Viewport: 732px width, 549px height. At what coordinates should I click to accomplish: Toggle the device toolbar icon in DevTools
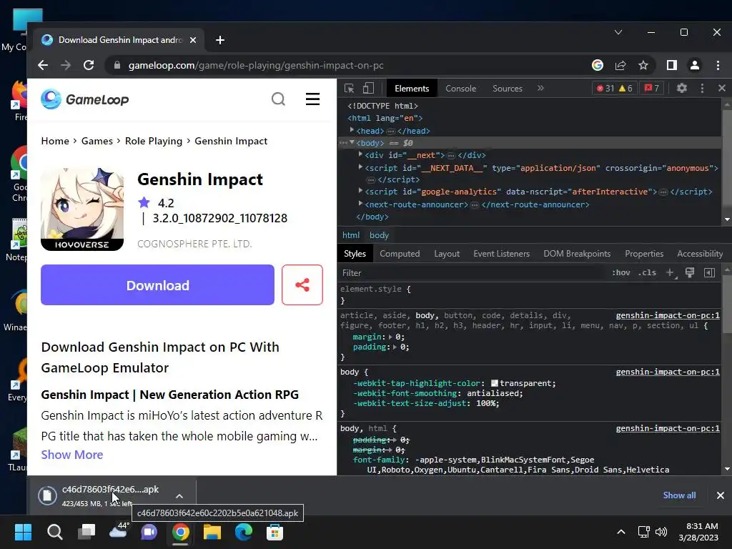coord(368,88)
